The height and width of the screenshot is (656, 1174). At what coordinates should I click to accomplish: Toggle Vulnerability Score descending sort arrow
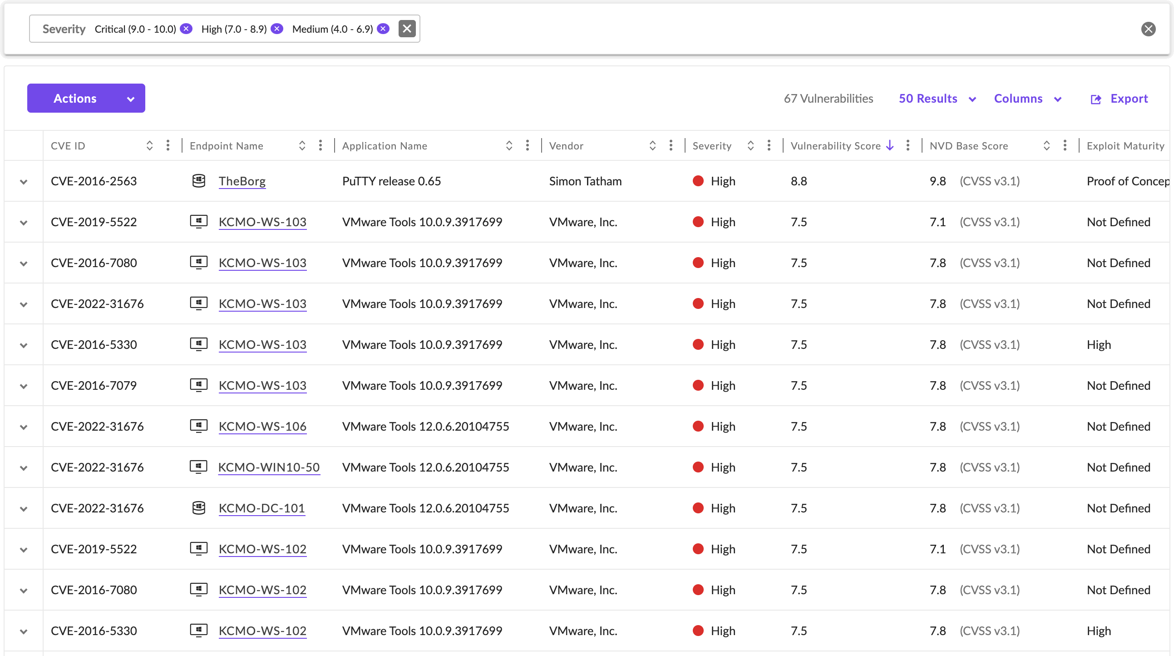click(890, 145)
